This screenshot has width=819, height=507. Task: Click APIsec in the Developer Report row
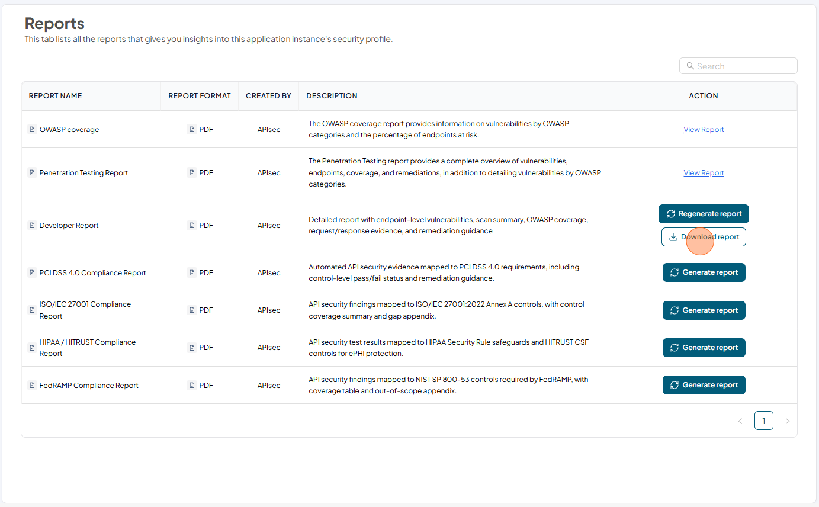coord(269,225)
